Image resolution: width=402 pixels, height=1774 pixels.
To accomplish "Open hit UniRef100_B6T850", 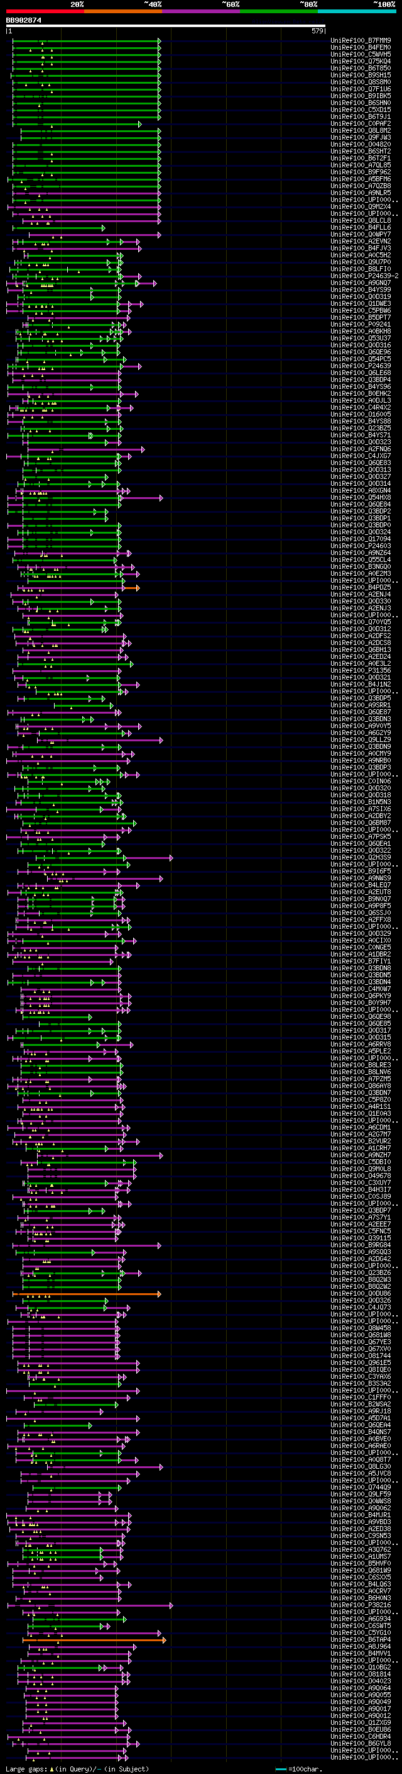I will (361, 68).
